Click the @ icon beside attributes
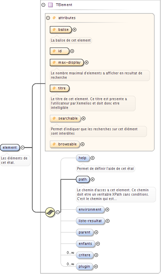 click(54, 18)
